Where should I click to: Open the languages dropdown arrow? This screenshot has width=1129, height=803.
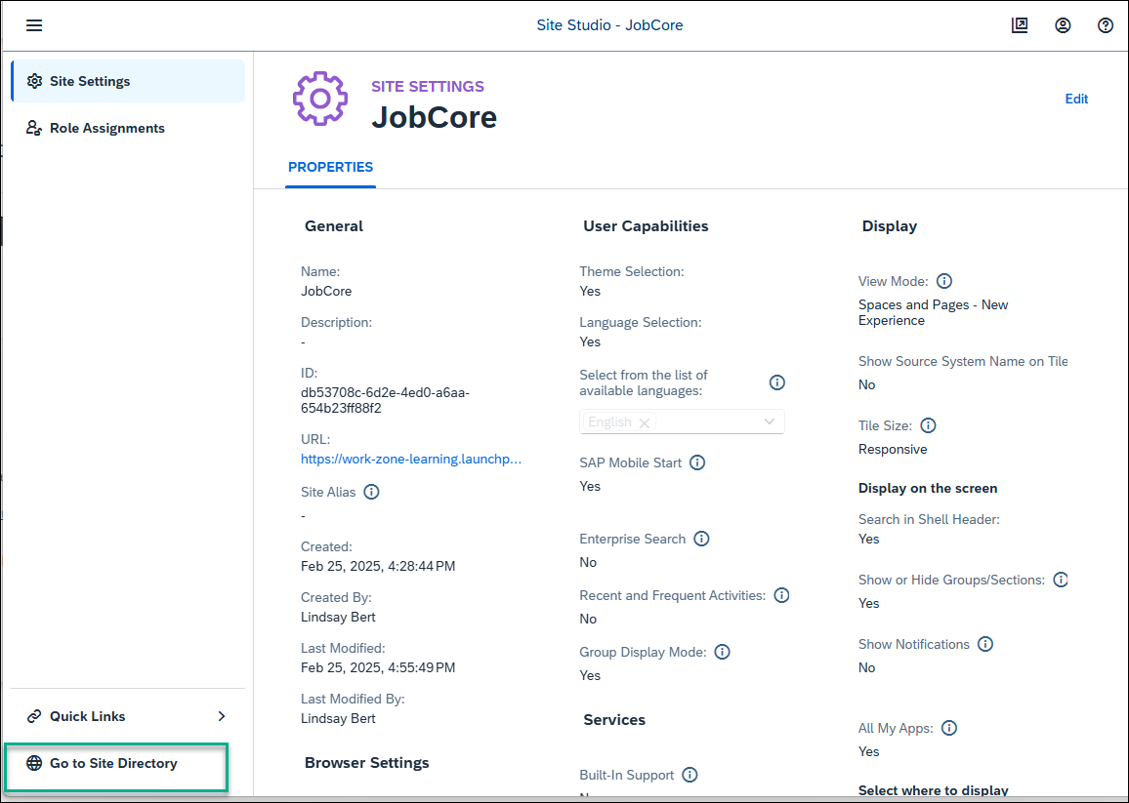pos(769,422)
